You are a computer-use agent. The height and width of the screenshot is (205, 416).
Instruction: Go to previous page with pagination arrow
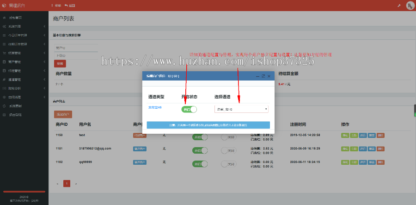58,184
